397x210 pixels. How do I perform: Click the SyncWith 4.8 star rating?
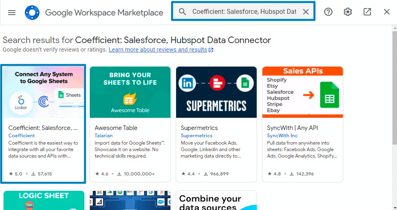coord(274,174)
